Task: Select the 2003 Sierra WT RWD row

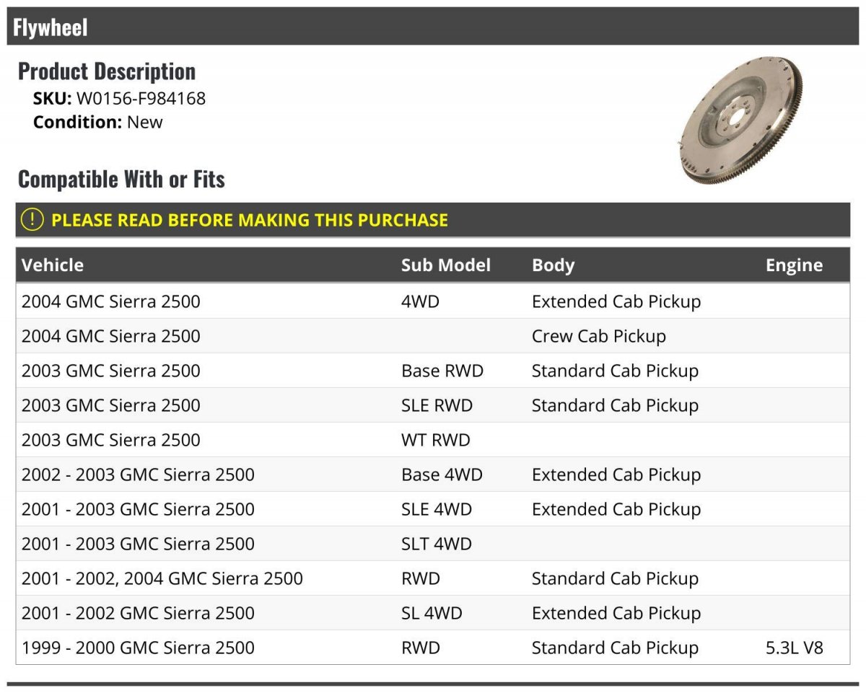Action: (433, 440)
